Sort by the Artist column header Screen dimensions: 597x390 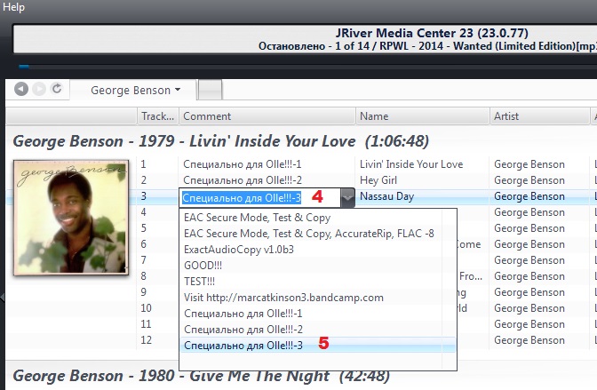point(539,116)
